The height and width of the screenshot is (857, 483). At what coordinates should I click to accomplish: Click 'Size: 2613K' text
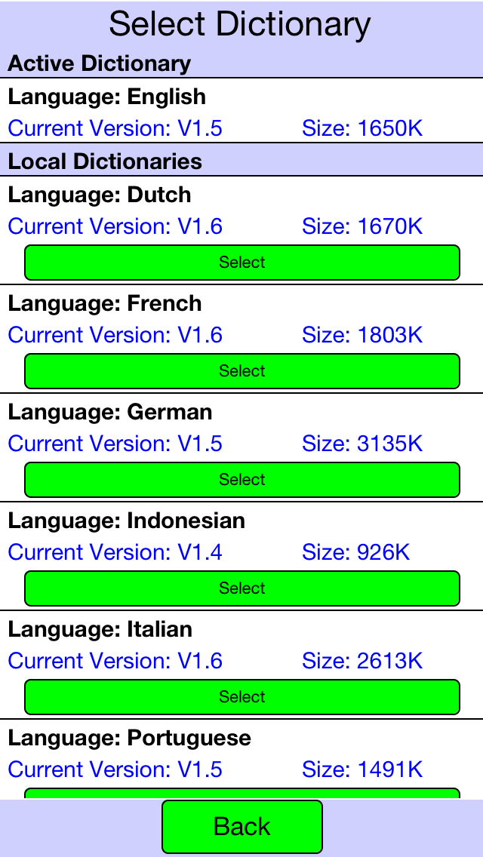(362, 662)
